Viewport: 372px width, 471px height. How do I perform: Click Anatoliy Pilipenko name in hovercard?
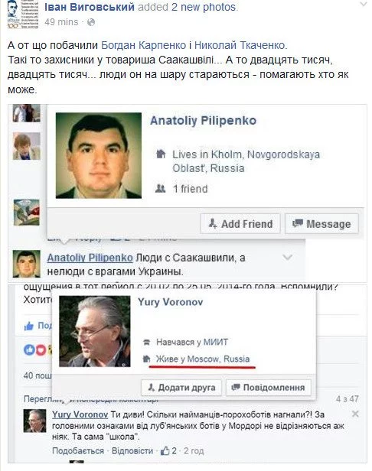(x=203, y=121)
